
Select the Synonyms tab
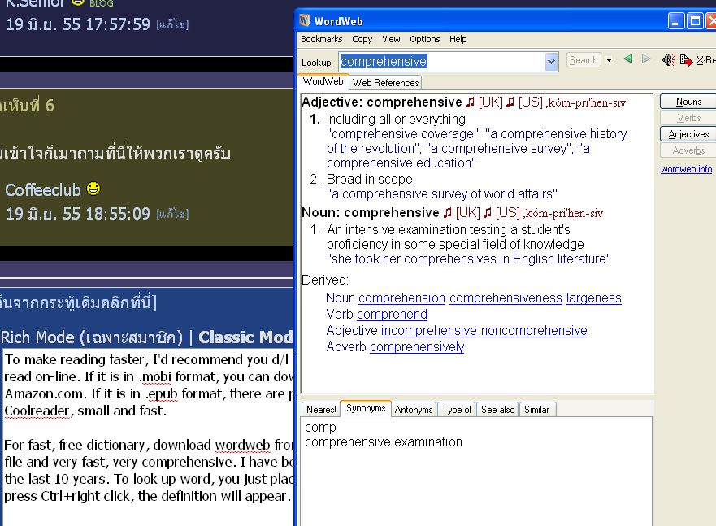(366, 408)
